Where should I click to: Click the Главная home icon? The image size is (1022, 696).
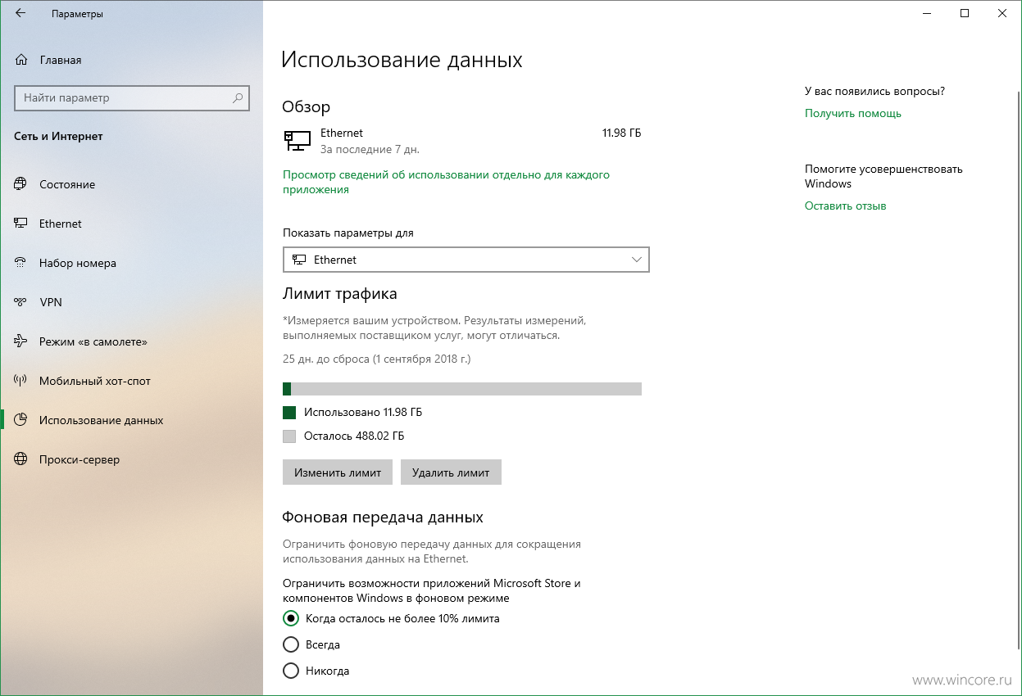[x=21, y=60]
